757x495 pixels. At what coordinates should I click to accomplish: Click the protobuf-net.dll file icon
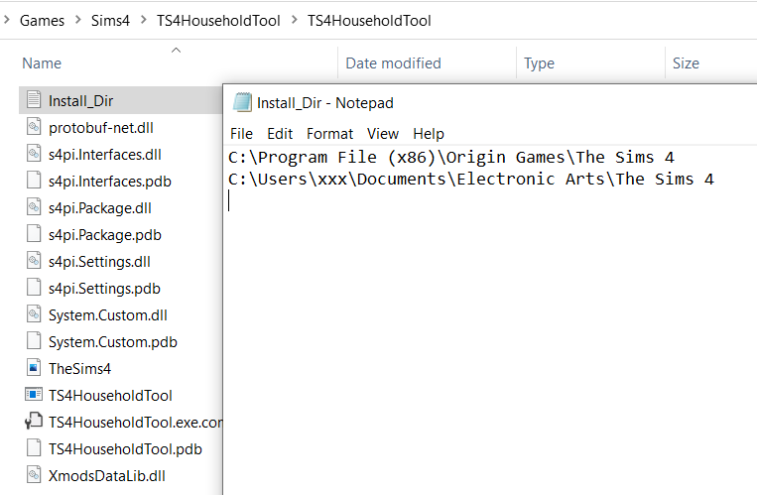tap(34, 127)
